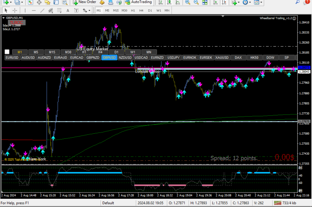Image resolution: width=312 pixels, height=207 pixels.
Task: Open the Terminal panel icon
Action: coord(56,2)
